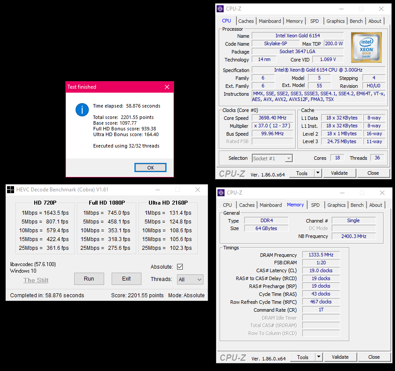Click the Multiplier value x 37.0 ( 12 - 37 )

pos(272,126)
